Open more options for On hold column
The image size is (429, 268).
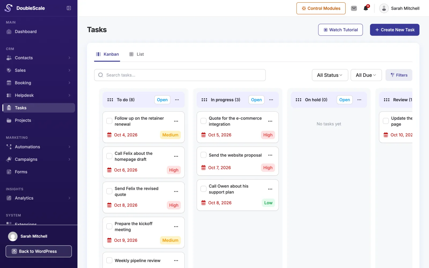click(x=359, y=100)
